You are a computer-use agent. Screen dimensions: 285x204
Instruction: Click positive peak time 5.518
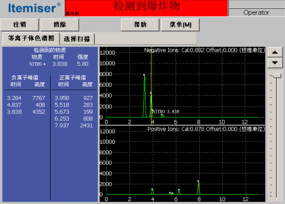pos(62,105)
